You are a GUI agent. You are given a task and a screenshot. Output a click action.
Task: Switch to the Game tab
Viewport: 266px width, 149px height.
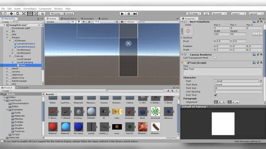[103, 19]
